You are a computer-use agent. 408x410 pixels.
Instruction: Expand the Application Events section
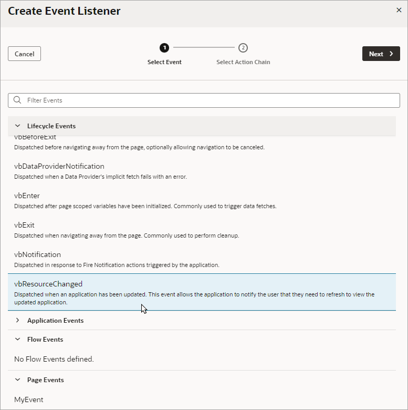pos(17,320)
